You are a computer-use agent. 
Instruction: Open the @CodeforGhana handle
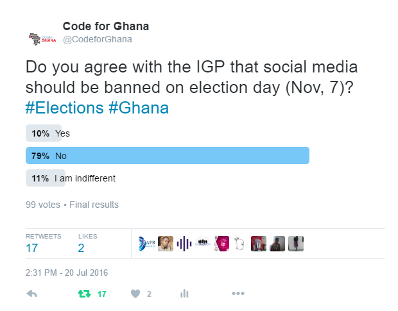pos(98,39)
